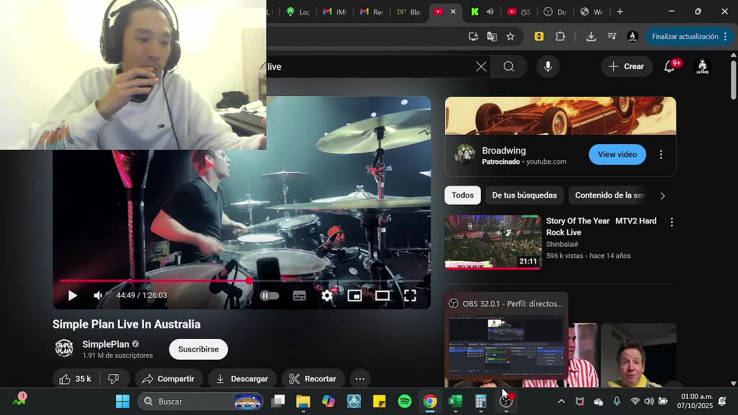This screenshot has height=415, width=738.
Task: Switch to the miniplayer
Action: coord(355,296)
